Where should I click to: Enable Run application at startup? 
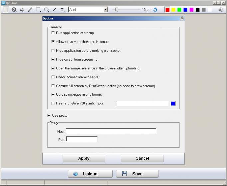point(53,33)
